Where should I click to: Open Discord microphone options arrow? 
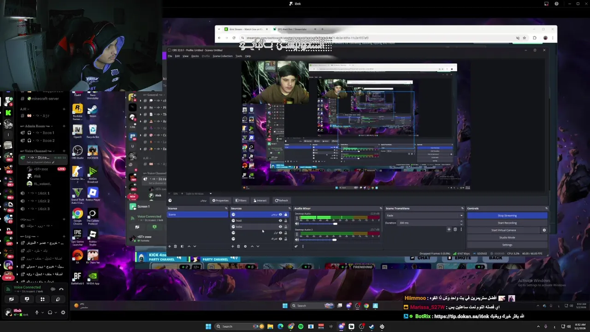click(x=42, y=312)
